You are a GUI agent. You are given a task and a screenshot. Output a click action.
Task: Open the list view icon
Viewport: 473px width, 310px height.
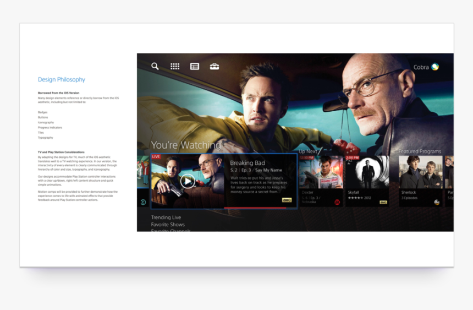195,66
